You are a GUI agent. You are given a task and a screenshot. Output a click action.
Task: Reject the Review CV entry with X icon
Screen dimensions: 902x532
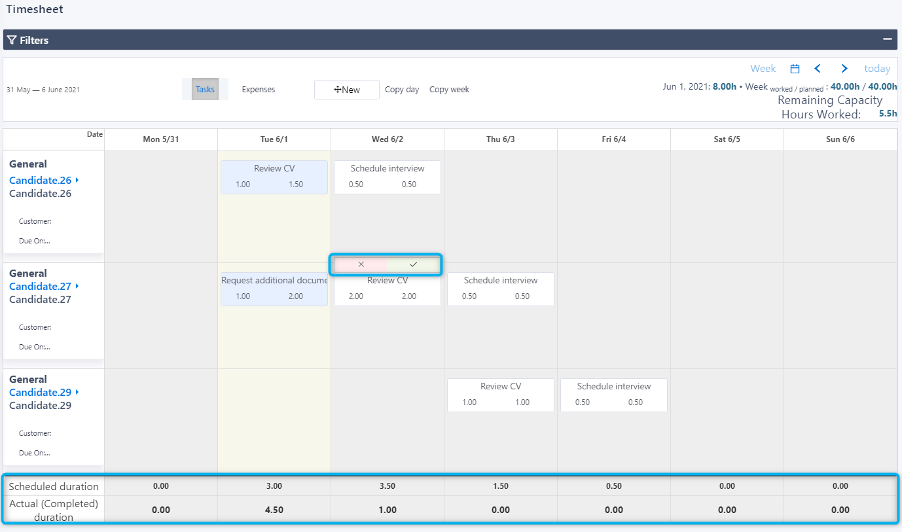(x=361, y=264)
